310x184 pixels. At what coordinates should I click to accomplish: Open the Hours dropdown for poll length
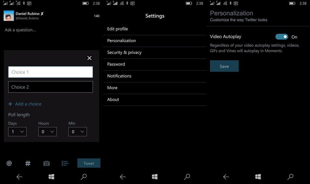coord(47,132)
